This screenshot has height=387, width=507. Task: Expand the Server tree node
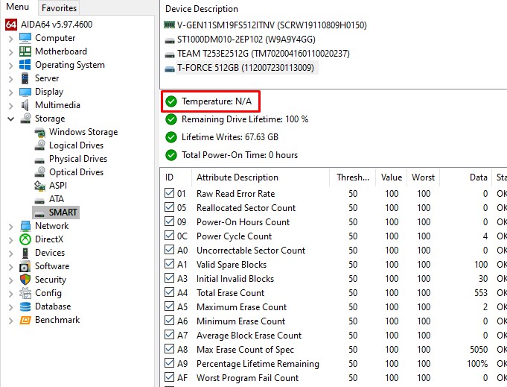pyautogui.click(x=10, y=79)
